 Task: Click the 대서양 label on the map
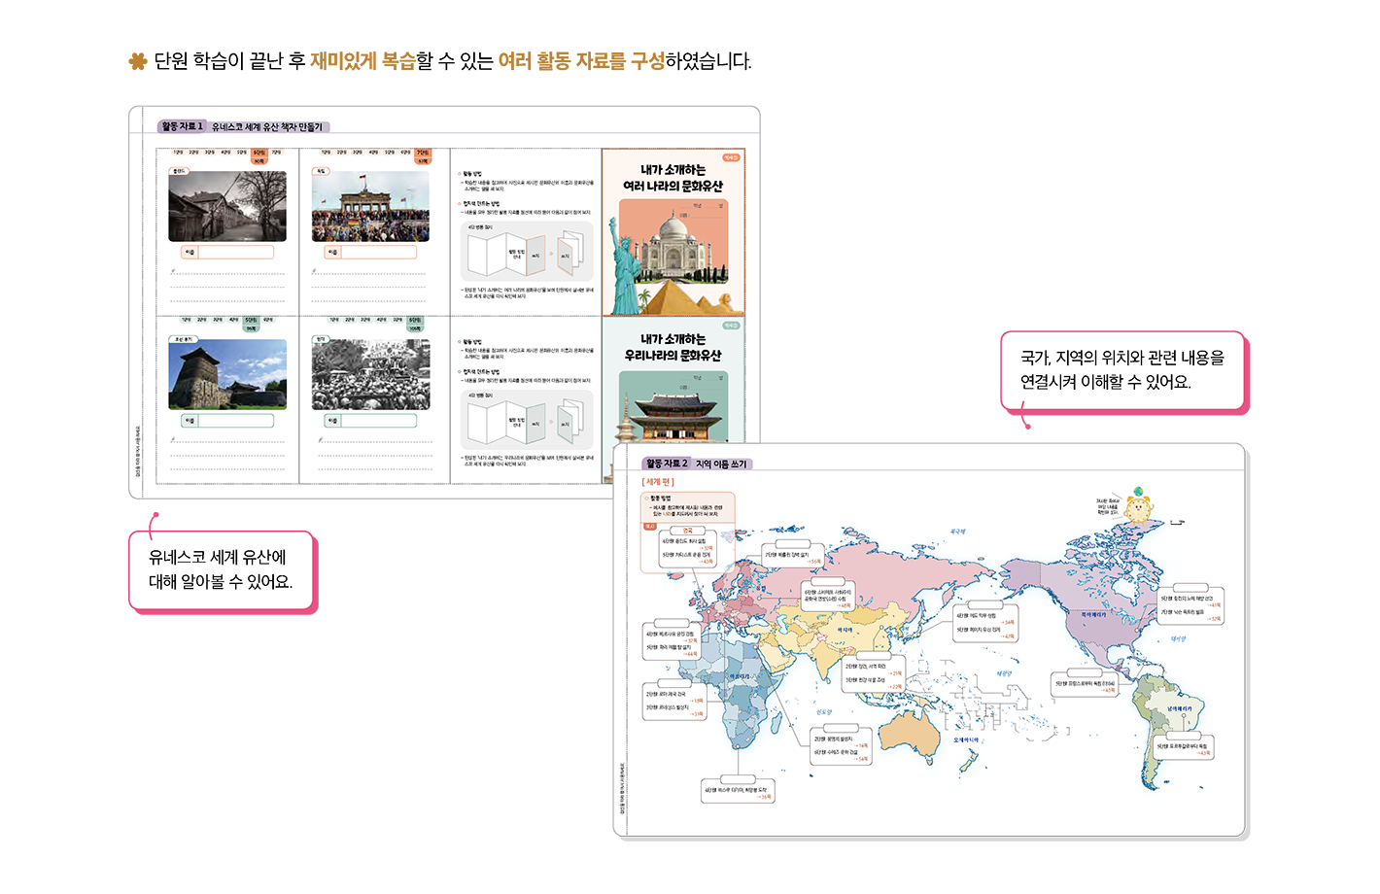[1178, 638]
